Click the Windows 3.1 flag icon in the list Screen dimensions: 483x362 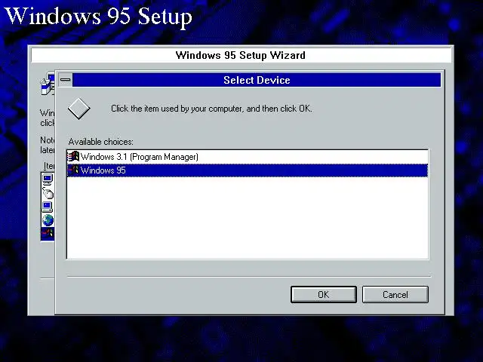(73, 157)
